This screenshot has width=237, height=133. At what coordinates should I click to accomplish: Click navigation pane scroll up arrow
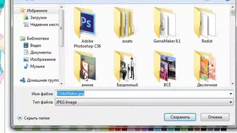61,7
